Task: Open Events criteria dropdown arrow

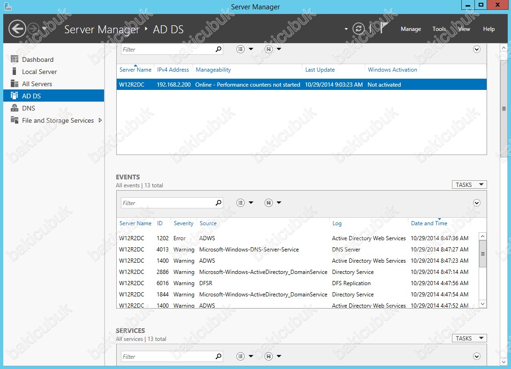Action: (251, 203)
